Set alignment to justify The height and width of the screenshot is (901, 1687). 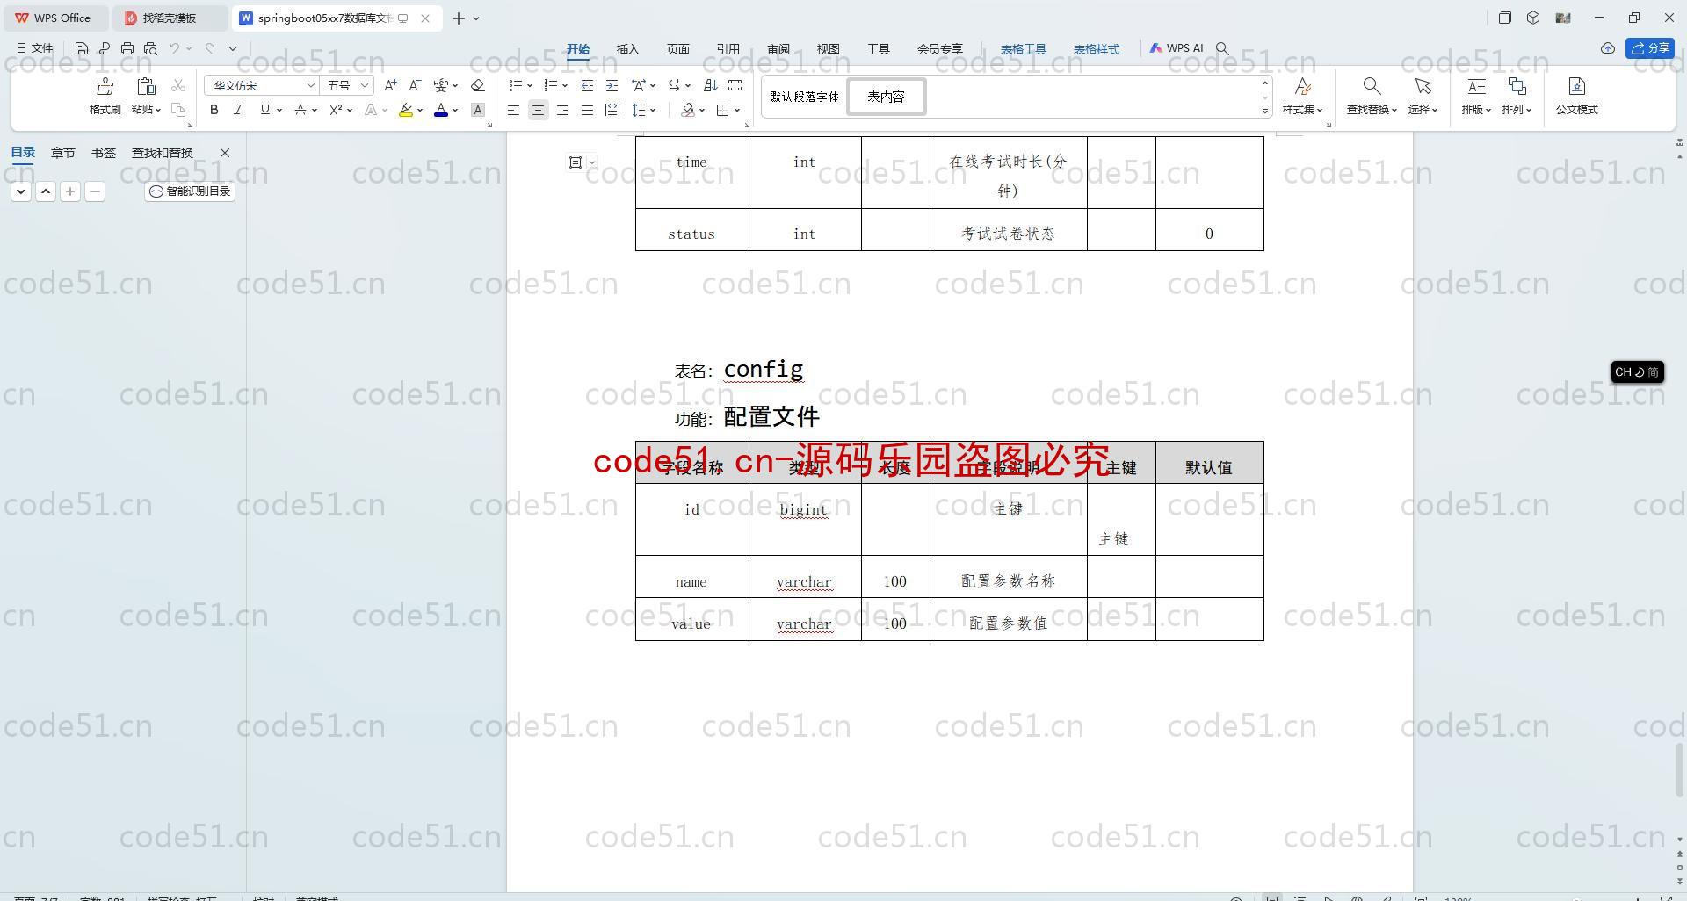[x=587, y=110]
